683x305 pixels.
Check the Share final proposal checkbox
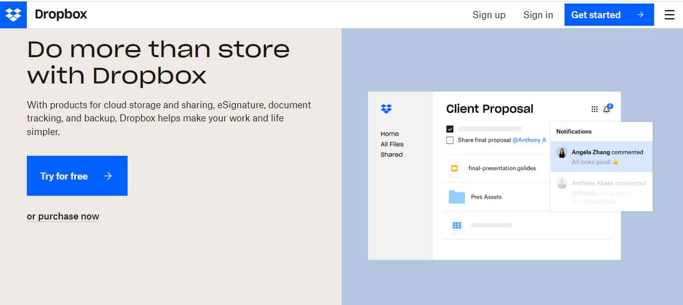(x=450, y=140)
